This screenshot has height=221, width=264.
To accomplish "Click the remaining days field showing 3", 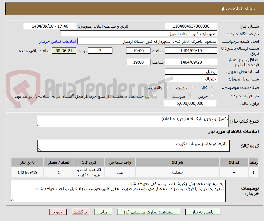I will [x=100, y=51].
